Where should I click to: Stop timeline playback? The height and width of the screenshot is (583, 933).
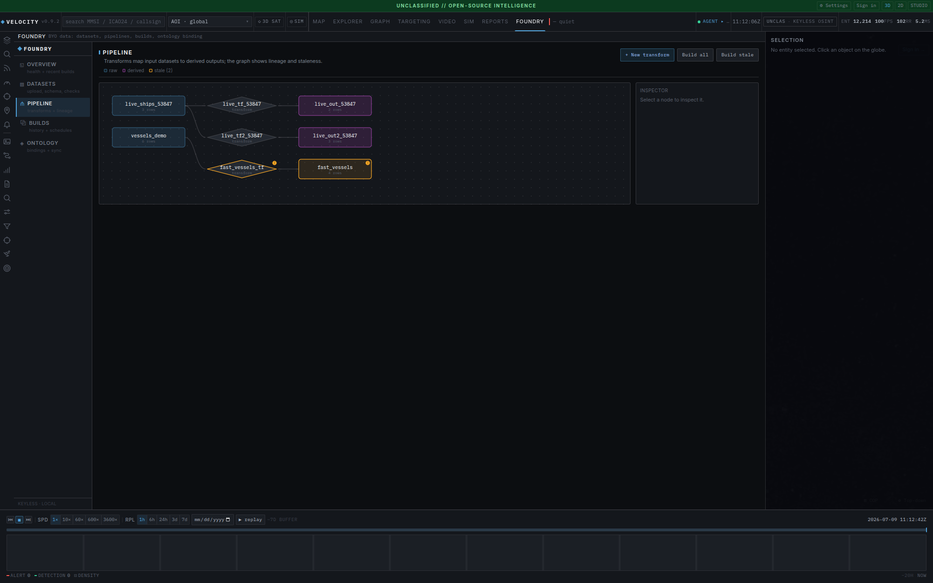19,520
